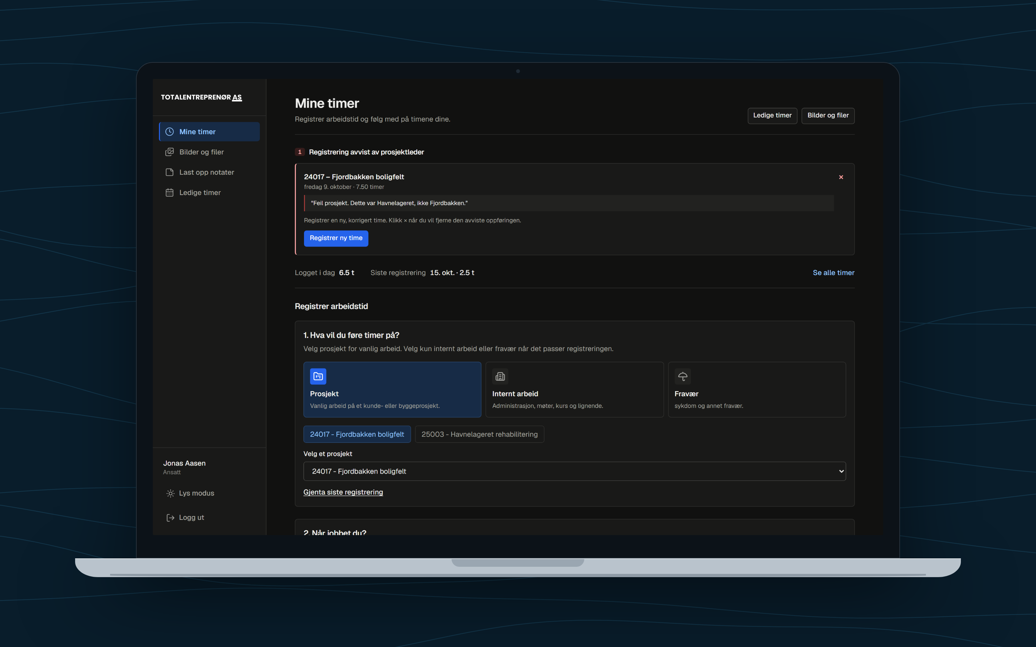Click the umbrella icon for Fravær

click(x=682, y=377)
